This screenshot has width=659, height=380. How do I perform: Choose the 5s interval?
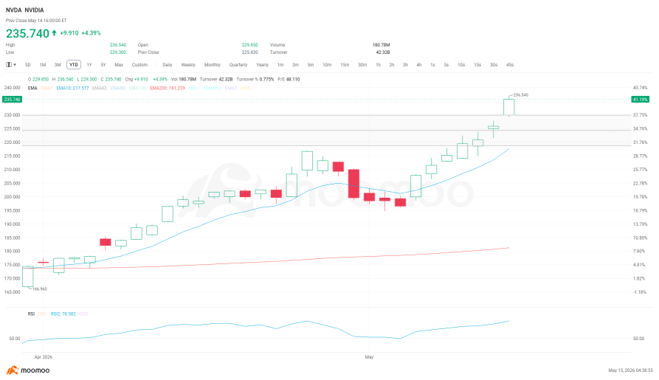tap(446, 65)
